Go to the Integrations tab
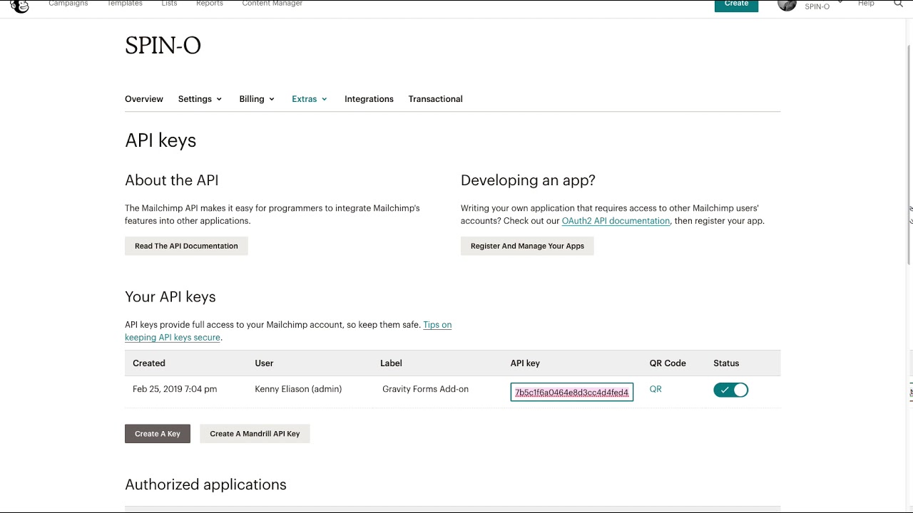This screenshot has width=913, height=513. (x=369, y=99)
